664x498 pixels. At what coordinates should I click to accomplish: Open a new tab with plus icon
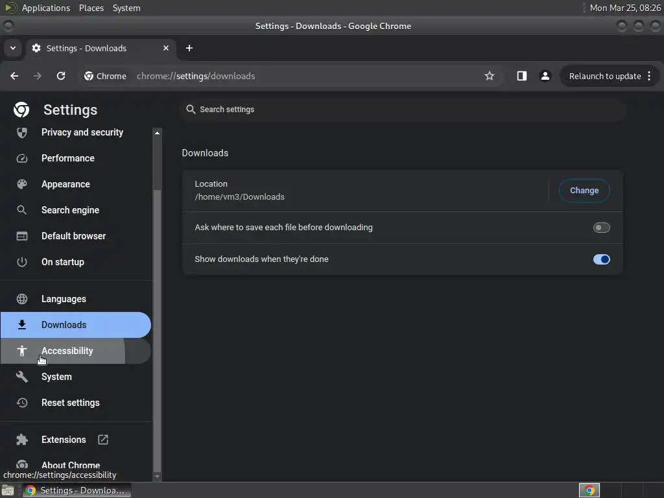point(189,48)
